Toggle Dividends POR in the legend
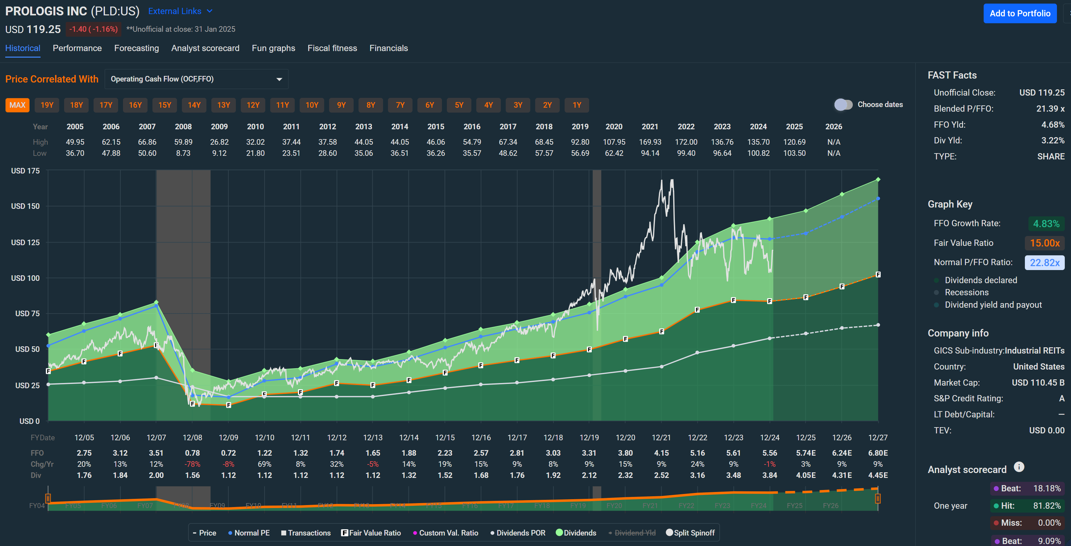 coord(518,533)
